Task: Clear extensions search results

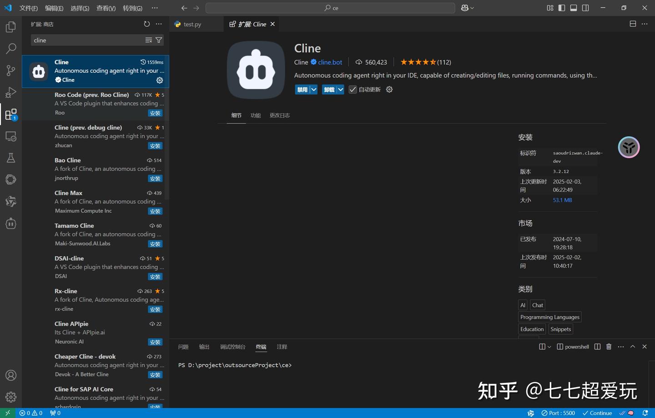Action: click(149, 40)
